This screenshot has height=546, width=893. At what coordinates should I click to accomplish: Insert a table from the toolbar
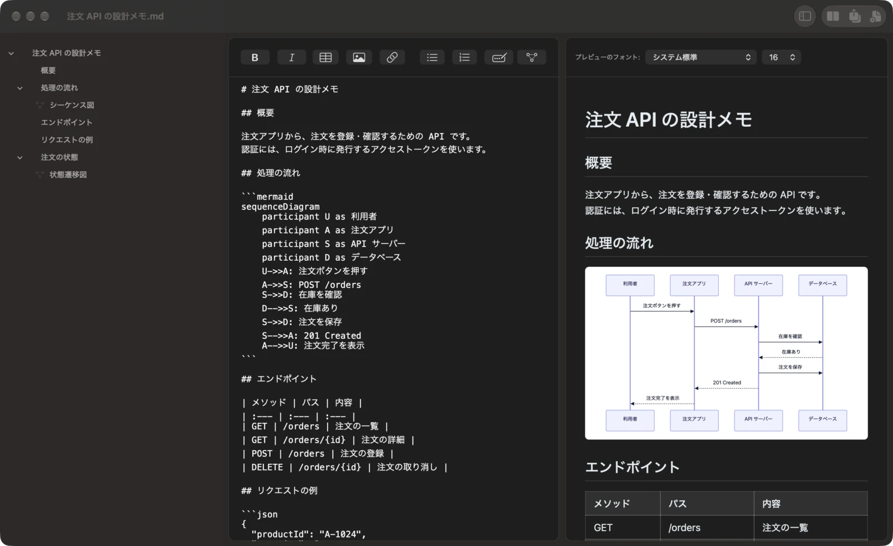click(325, 58)
